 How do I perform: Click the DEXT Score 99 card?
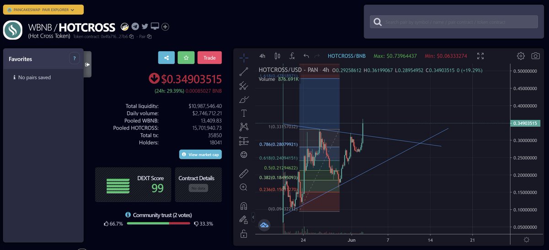click(x=133, y=185)
